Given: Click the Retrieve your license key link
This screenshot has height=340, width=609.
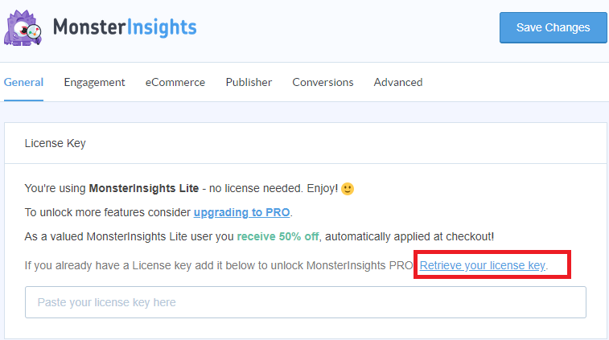Looking at the screenshot, I should pos(483,265).
